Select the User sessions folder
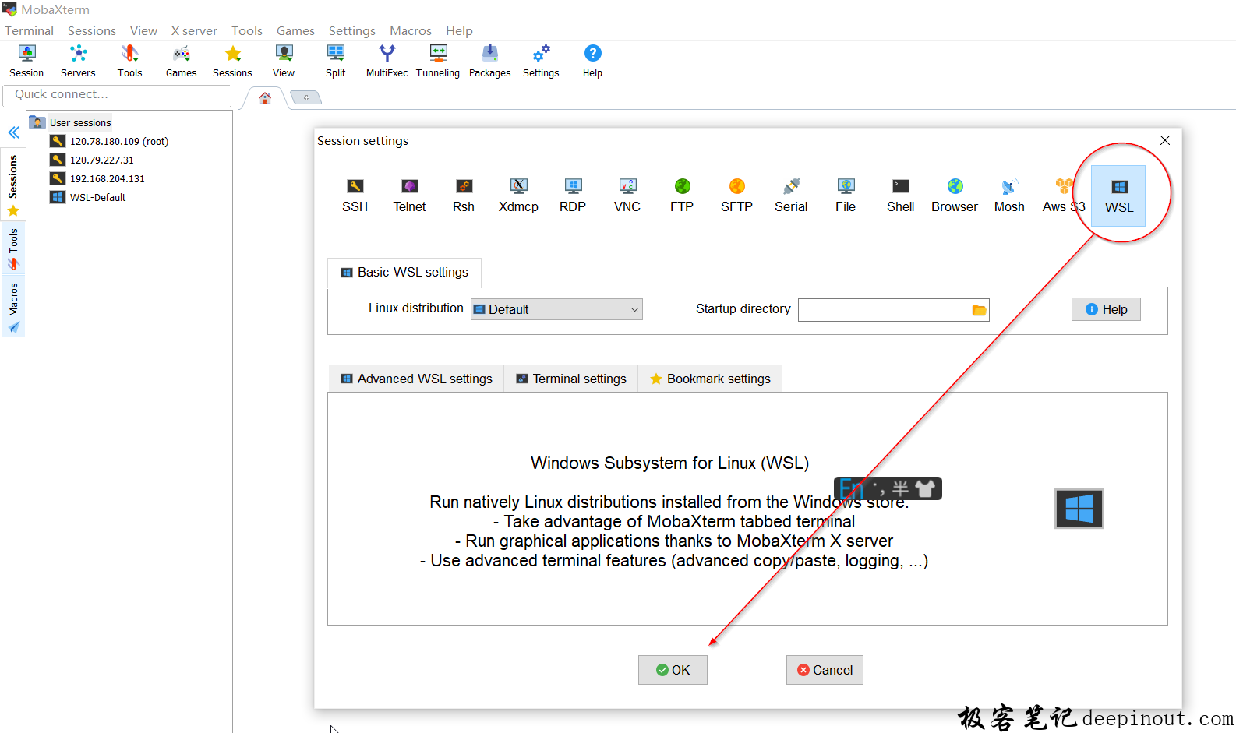Viewport: 1236px width, 733px height. click(x=72, y=122)
